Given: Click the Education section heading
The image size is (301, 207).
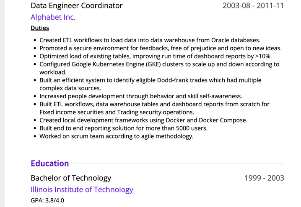Looking at the screenshot, I should [50, 164].
